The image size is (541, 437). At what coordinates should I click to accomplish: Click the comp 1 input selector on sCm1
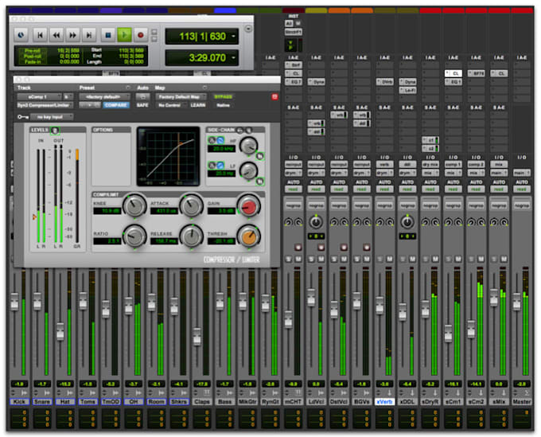coord(453,164)
